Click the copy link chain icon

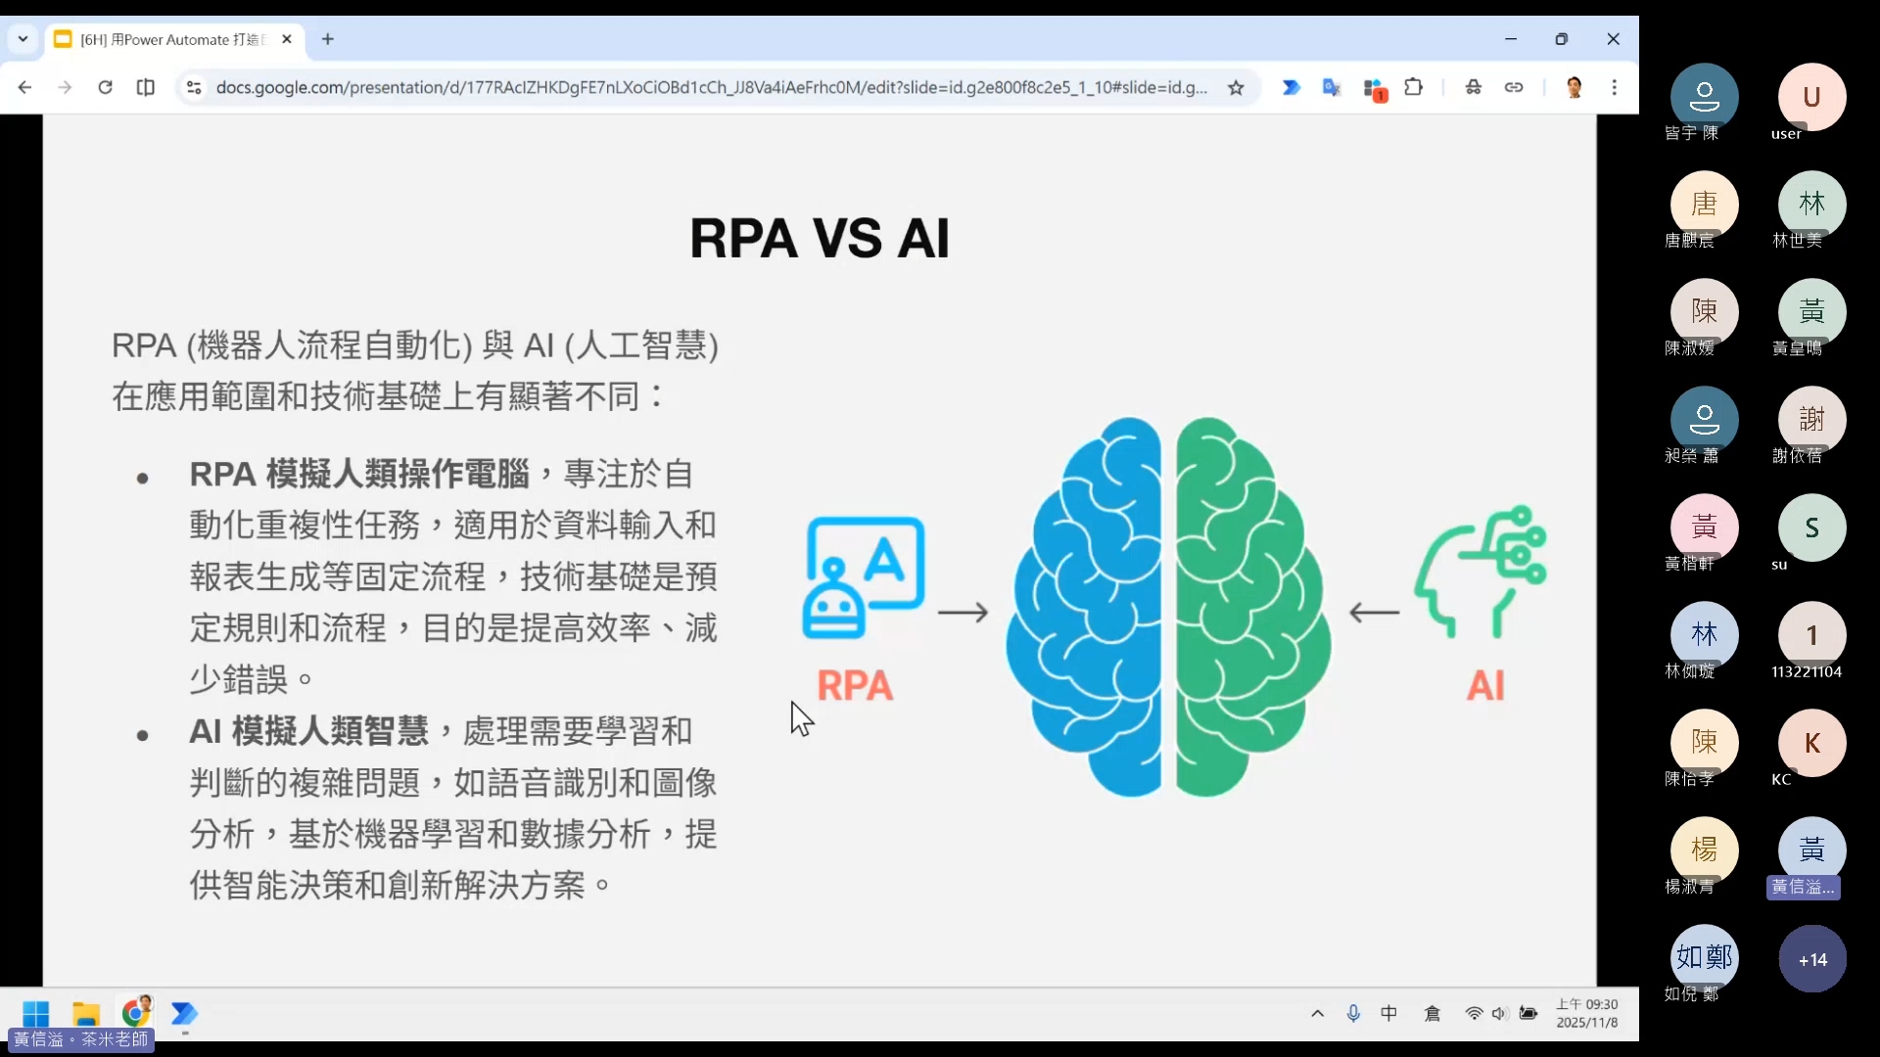(1514, 87)
